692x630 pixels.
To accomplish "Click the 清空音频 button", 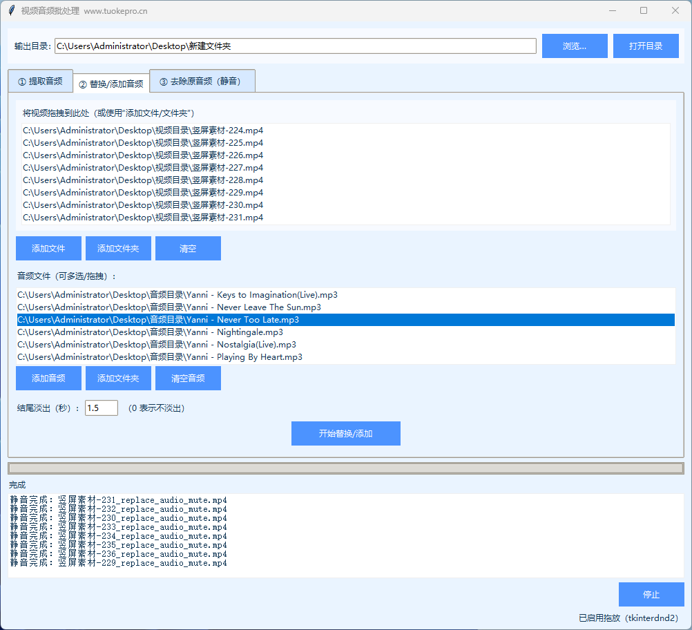I will coord(188,379).
